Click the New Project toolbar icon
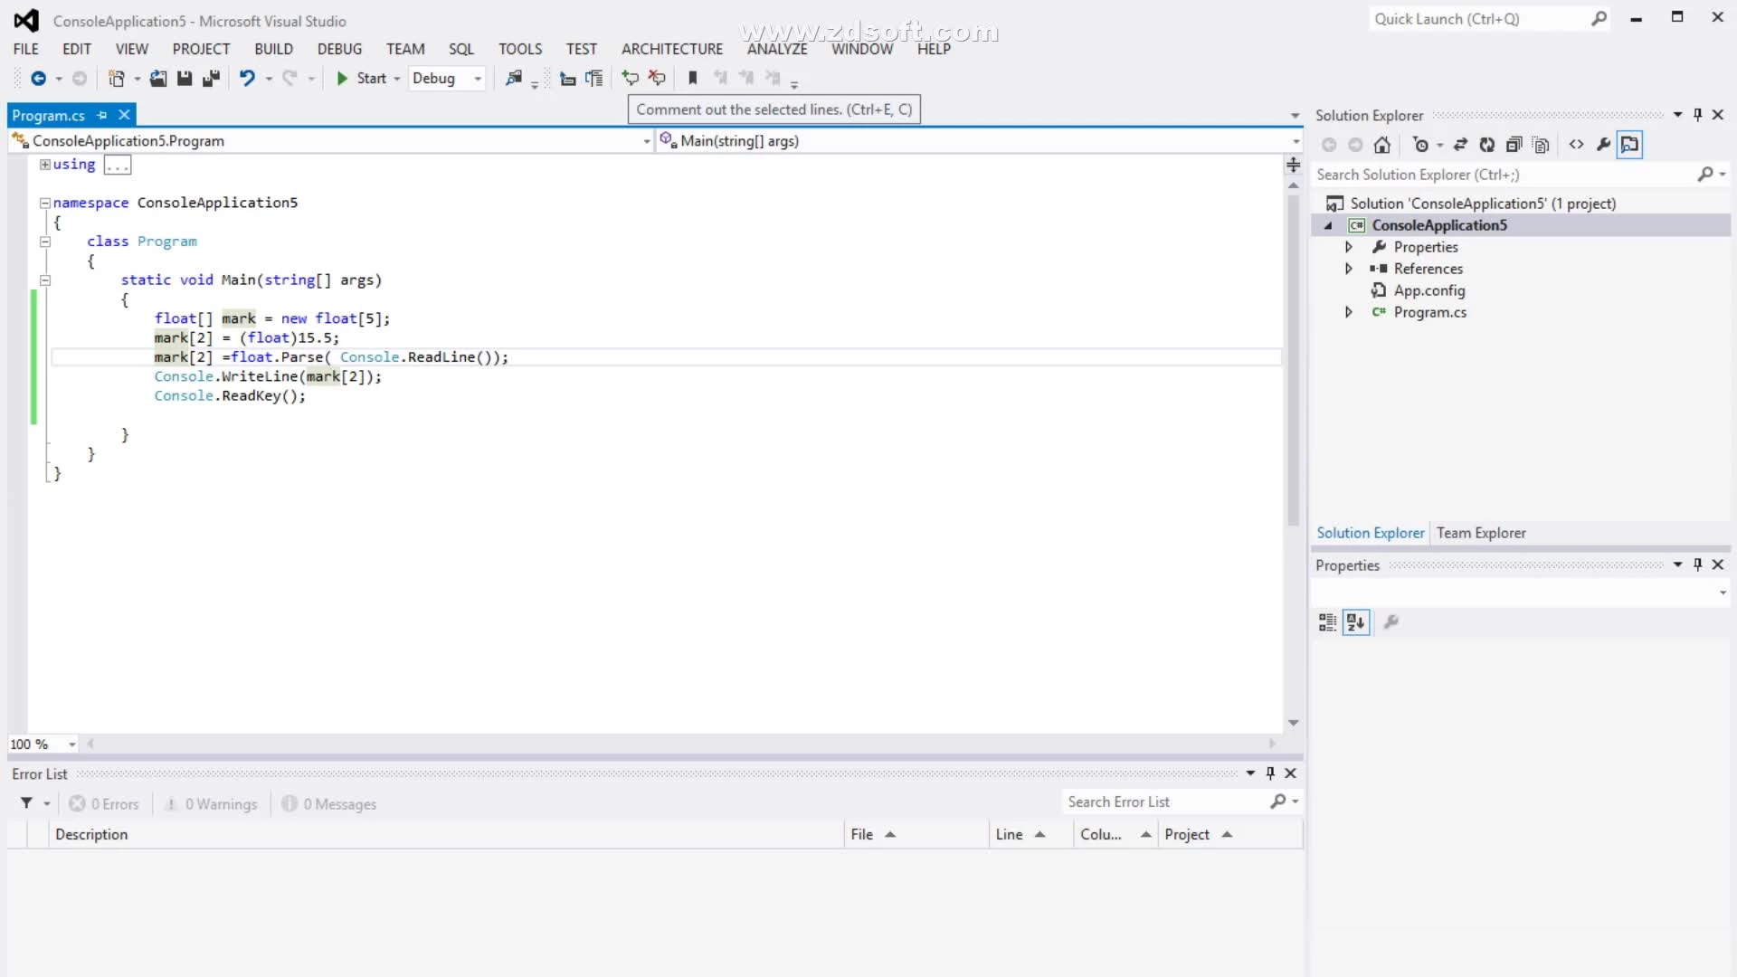 click(117, 79)
